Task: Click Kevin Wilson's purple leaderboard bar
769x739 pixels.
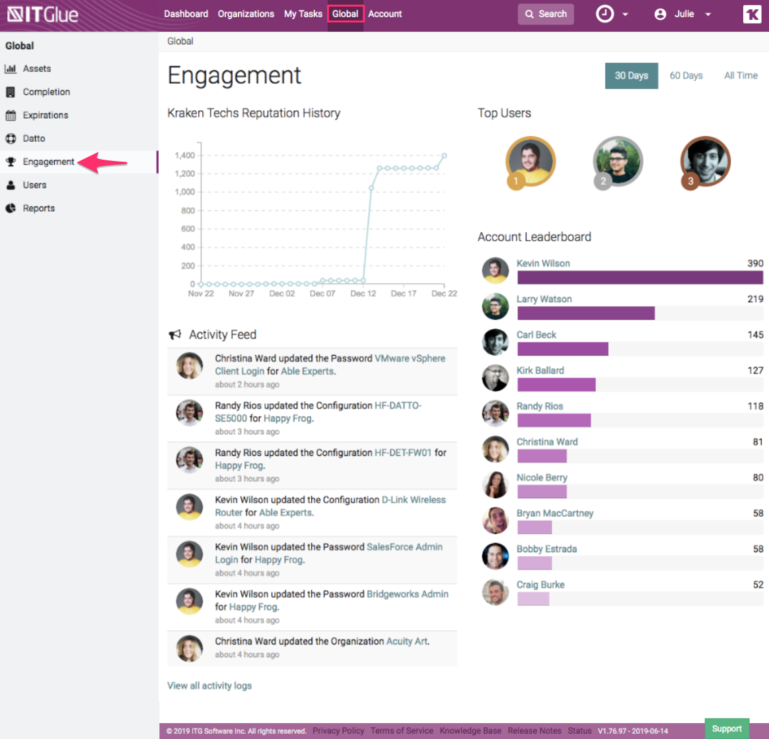Action: click(640, 278)
